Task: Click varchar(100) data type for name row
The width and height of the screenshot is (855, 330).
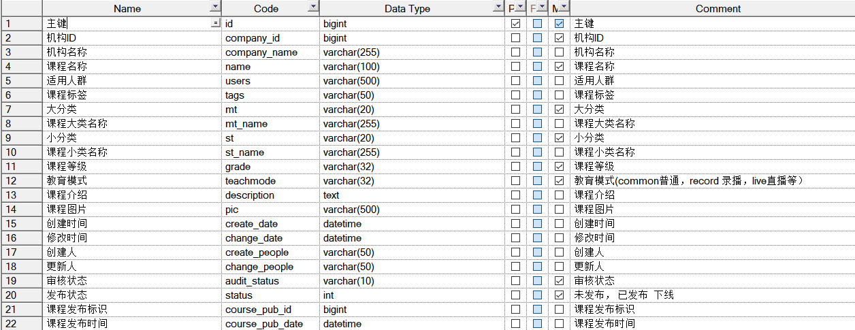Action: point(413,67)
